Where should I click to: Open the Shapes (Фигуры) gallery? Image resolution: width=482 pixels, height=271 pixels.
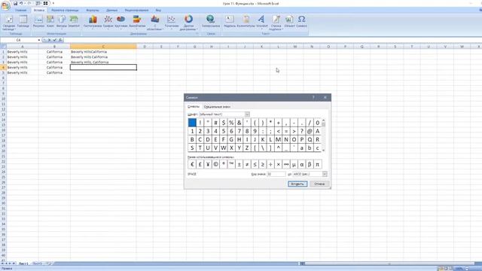tap(62, 22)
